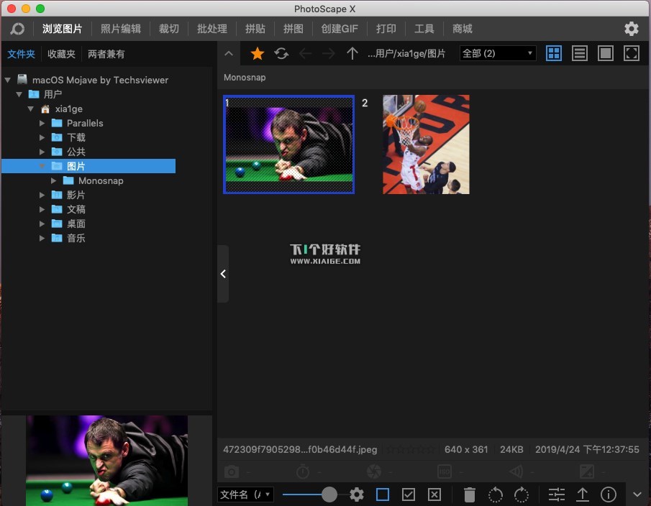The width and height of the screenshot is (651, 506).
Task: Delete the image with the trash icon
Action: click(470, 494)
